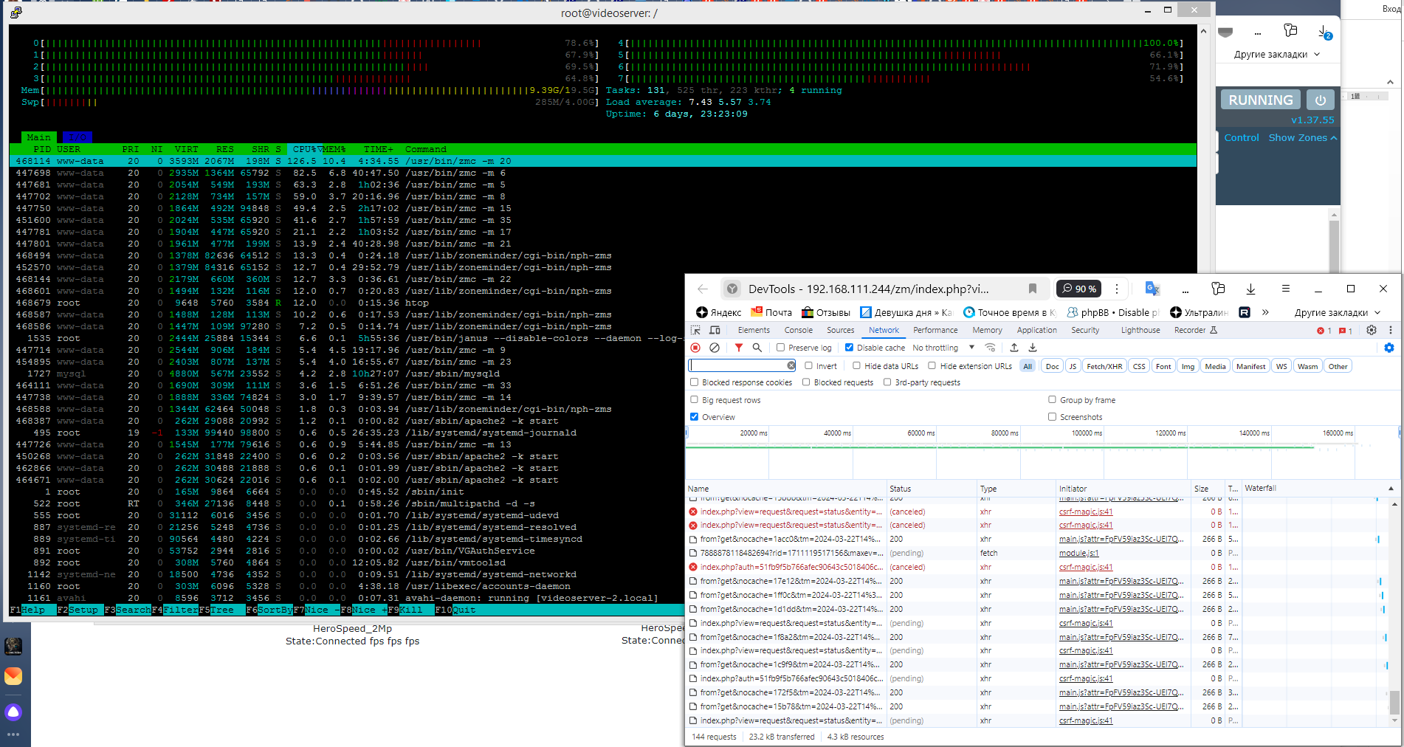
Task: Click the translate page icon in DevTools window
Action: click(1152, 289)
